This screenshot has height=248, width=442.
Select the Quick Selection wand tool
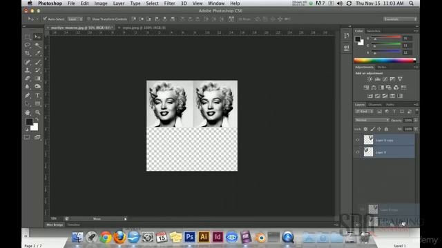coord(37,45)
